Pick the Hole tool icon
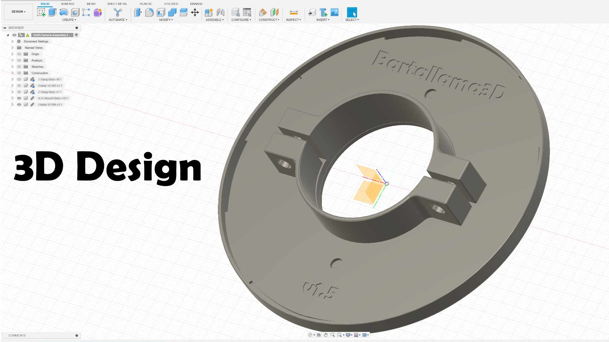Screen dimensions: 609x342 [75, 12]
